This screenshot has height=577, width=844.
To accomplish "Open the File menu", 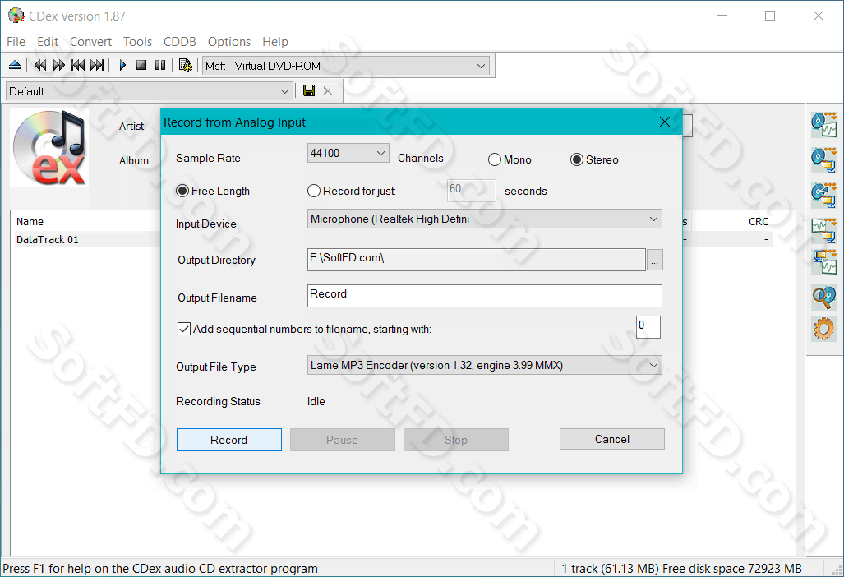I will tap(16, 41).
